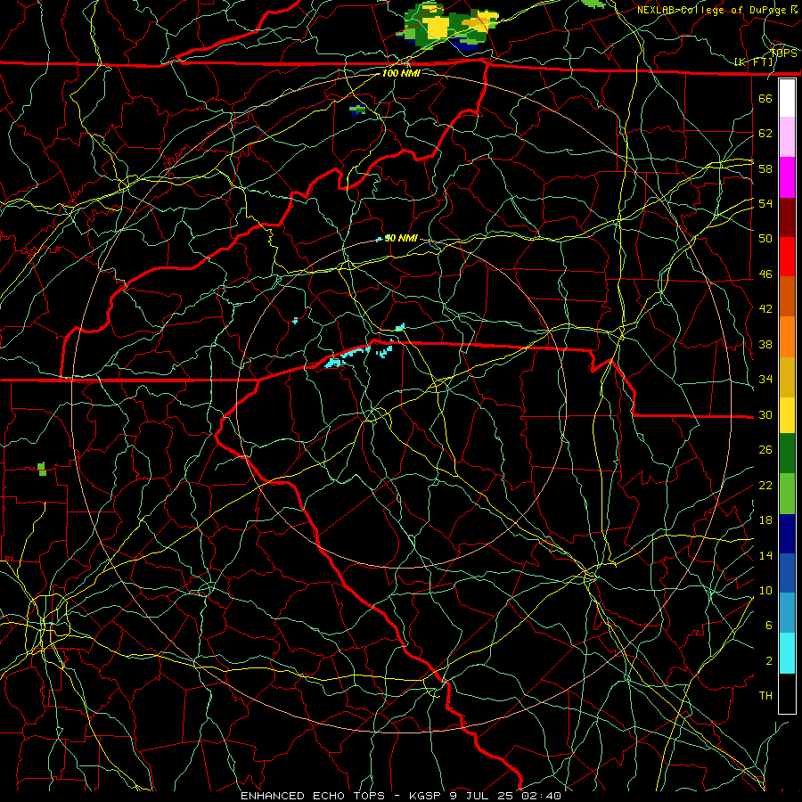Click the yellow core of the northern storm cell
This screenshot has width=802, height=802.
click(x=438, y=27)
